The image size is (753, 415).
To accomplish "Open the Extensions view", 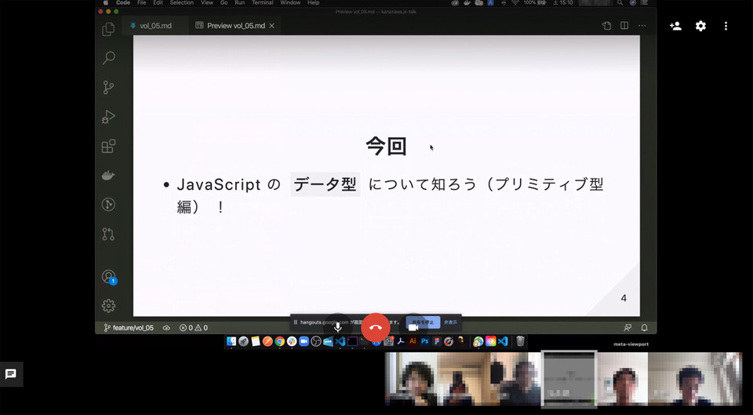I will click(x=108, y=147).
